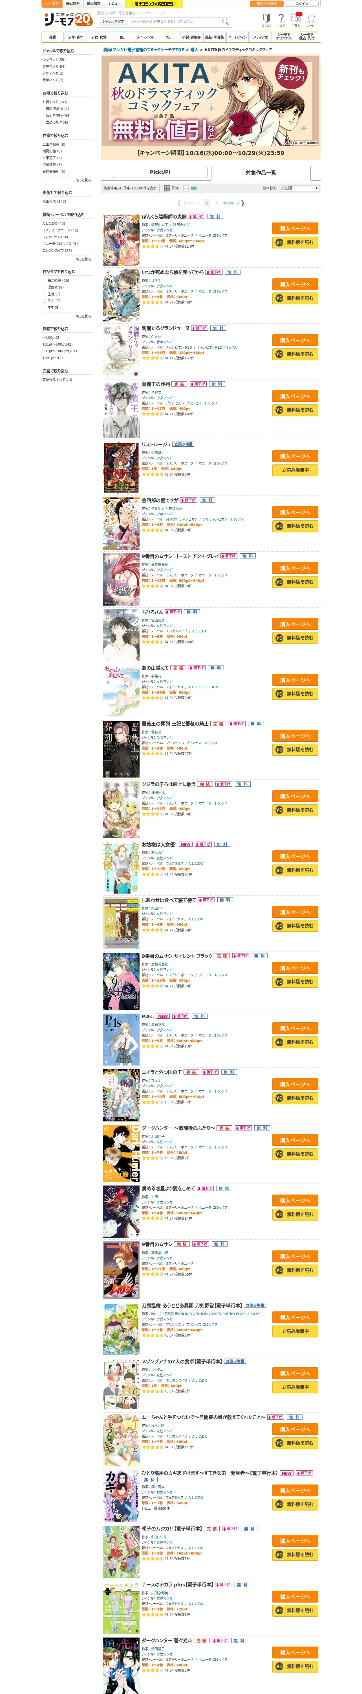Expand もっと見る under 作家で絞り込む
The height and width of the screenshot is (1694, 362).
coord(83,180)
